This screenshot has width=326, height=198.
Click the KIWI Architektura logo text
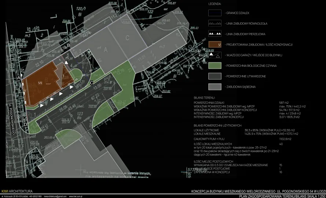point(17,191)
